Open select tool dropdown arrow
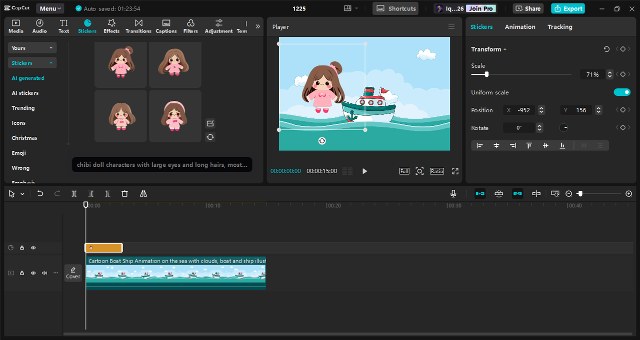The width and height of the screenshot is (640, 340). (22, 194)
